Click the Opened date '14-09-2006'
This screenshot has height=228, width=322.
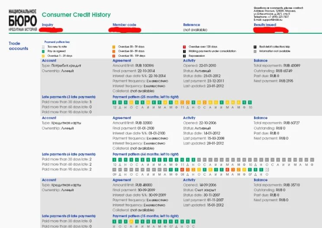click(x=207, y=185)
